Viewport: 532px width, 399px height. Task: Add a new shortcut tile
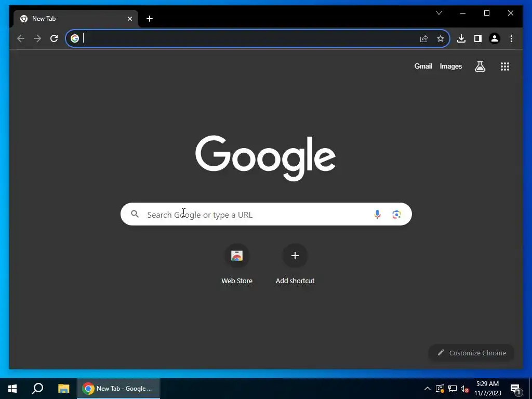tap(295, 256)
